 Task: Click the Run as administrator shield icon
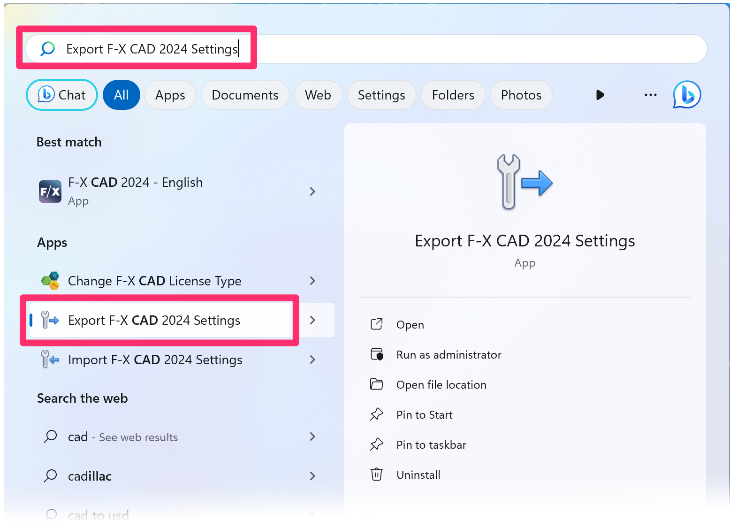(x=377, y=354)
